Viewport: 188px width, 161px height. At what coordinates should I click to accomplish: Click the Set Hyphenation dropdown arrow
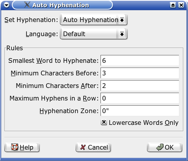[x=122, y=20]
